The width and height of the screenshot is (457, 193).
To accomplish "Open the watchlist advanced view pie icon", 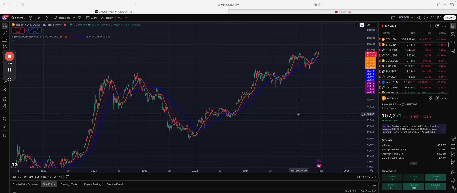I will pos(437,26).
